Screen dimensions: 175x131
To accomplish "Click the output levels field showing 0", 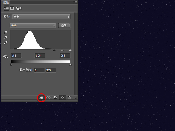I will click(x=39, y=70).
